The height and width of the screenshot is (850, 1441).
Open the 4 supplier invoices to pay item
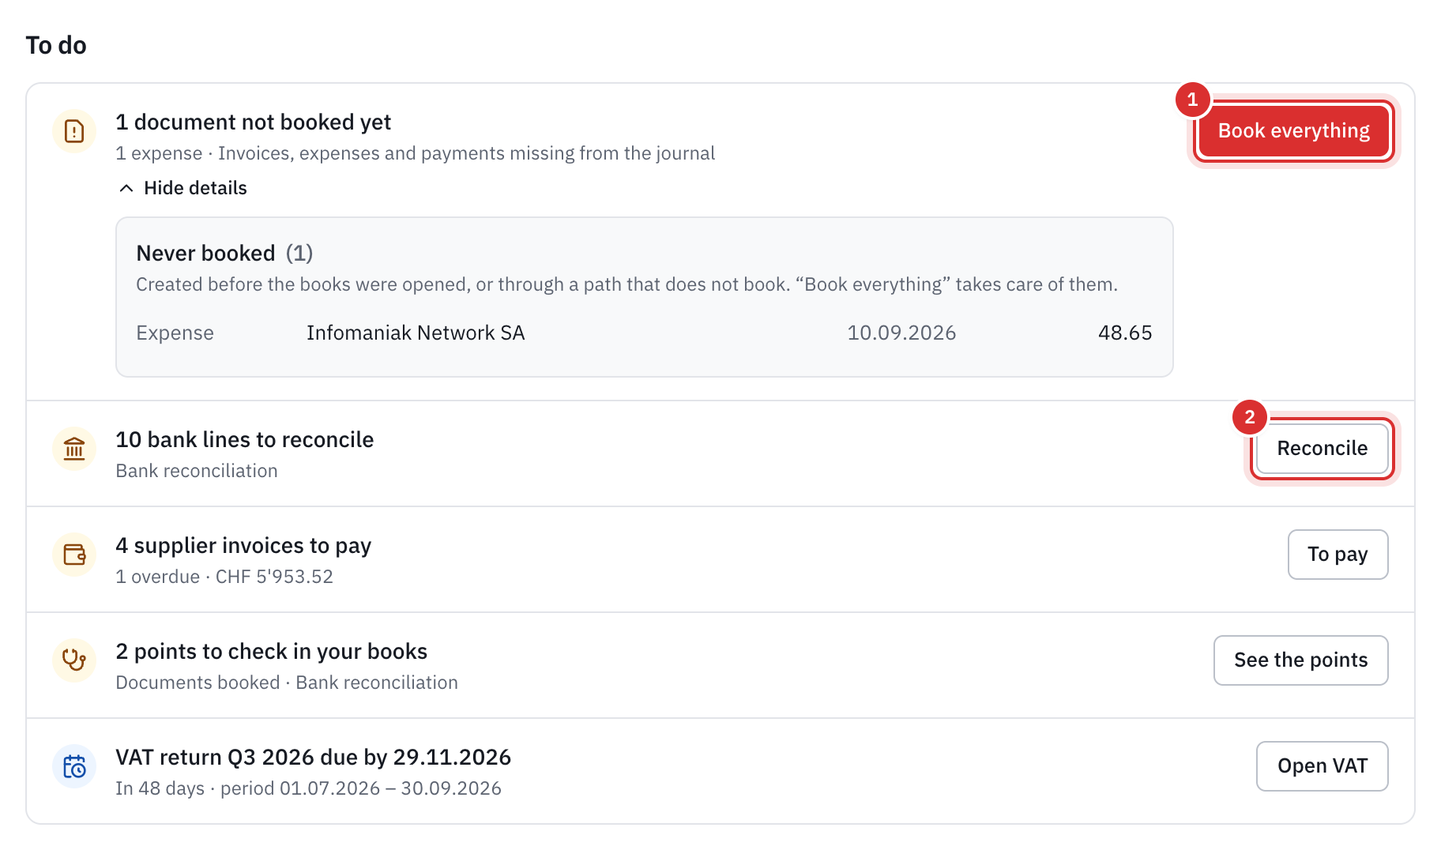(243, 545)
